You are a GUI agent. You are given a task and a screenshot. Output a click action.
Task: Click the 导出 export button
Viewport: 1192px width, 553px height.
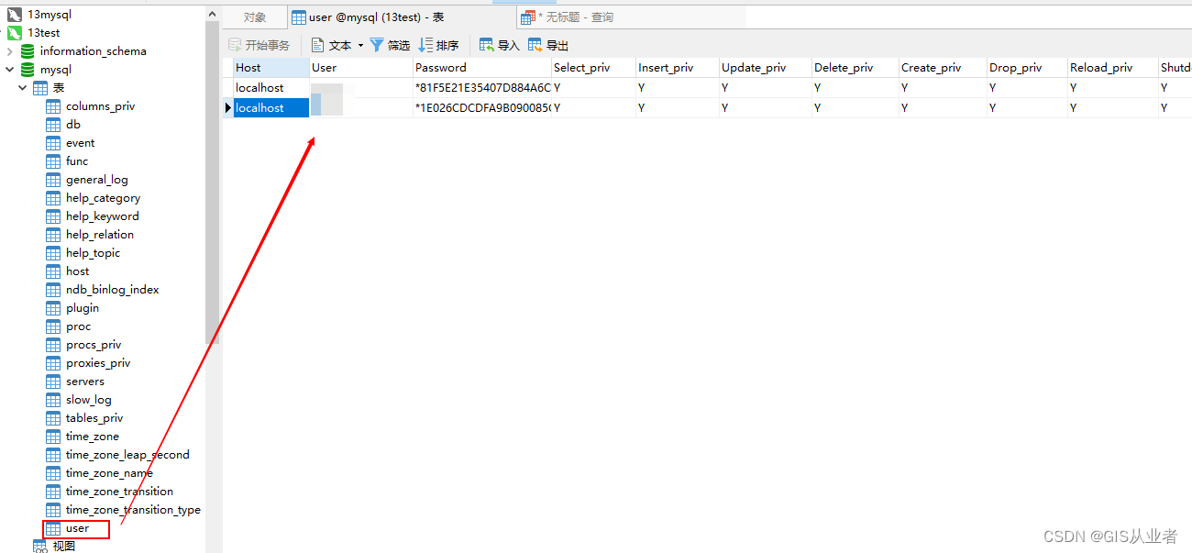pos(547,45)
